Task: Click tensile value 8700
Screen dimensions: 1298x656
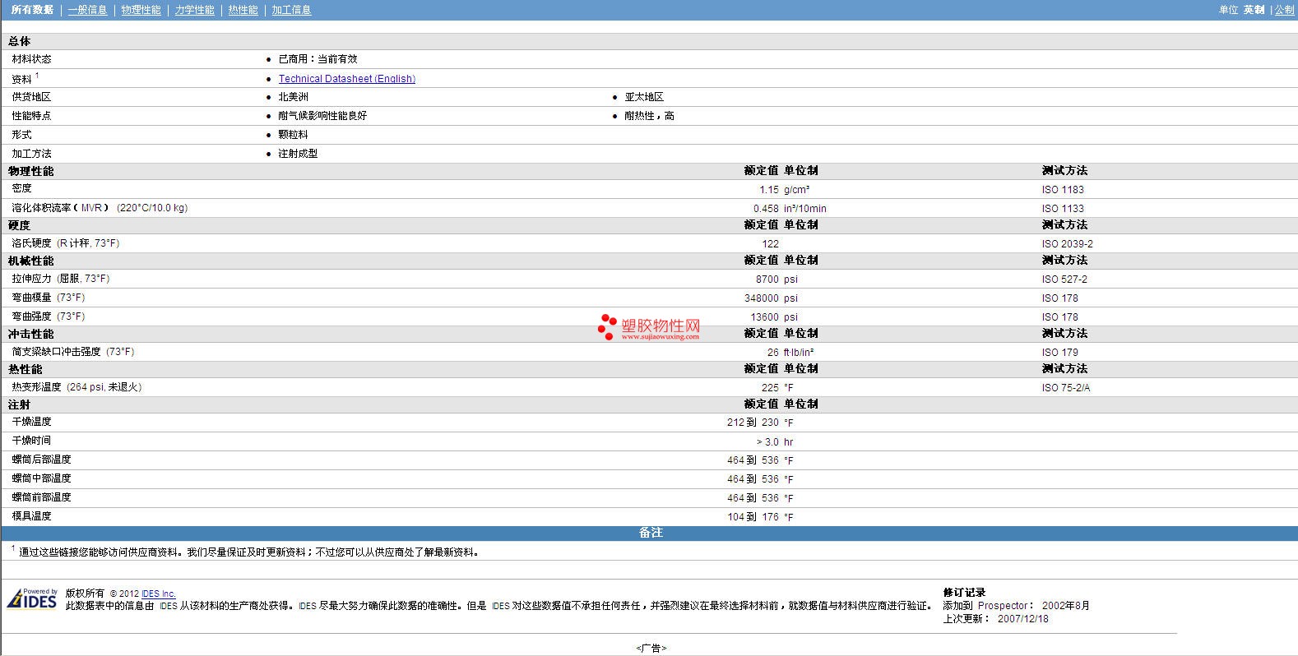Action: [x=767, y=279]
